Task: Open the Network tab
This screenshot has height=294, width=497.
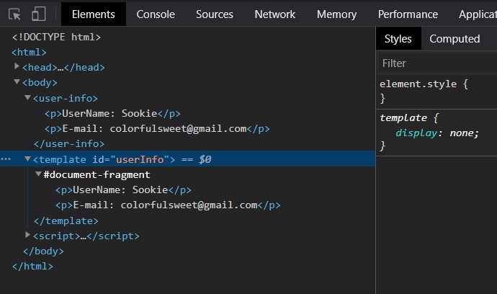Action: 274,14
